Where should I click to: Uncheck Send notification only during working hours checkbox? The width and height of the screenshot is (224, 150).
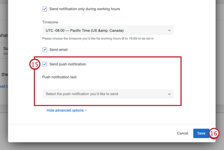44,9
